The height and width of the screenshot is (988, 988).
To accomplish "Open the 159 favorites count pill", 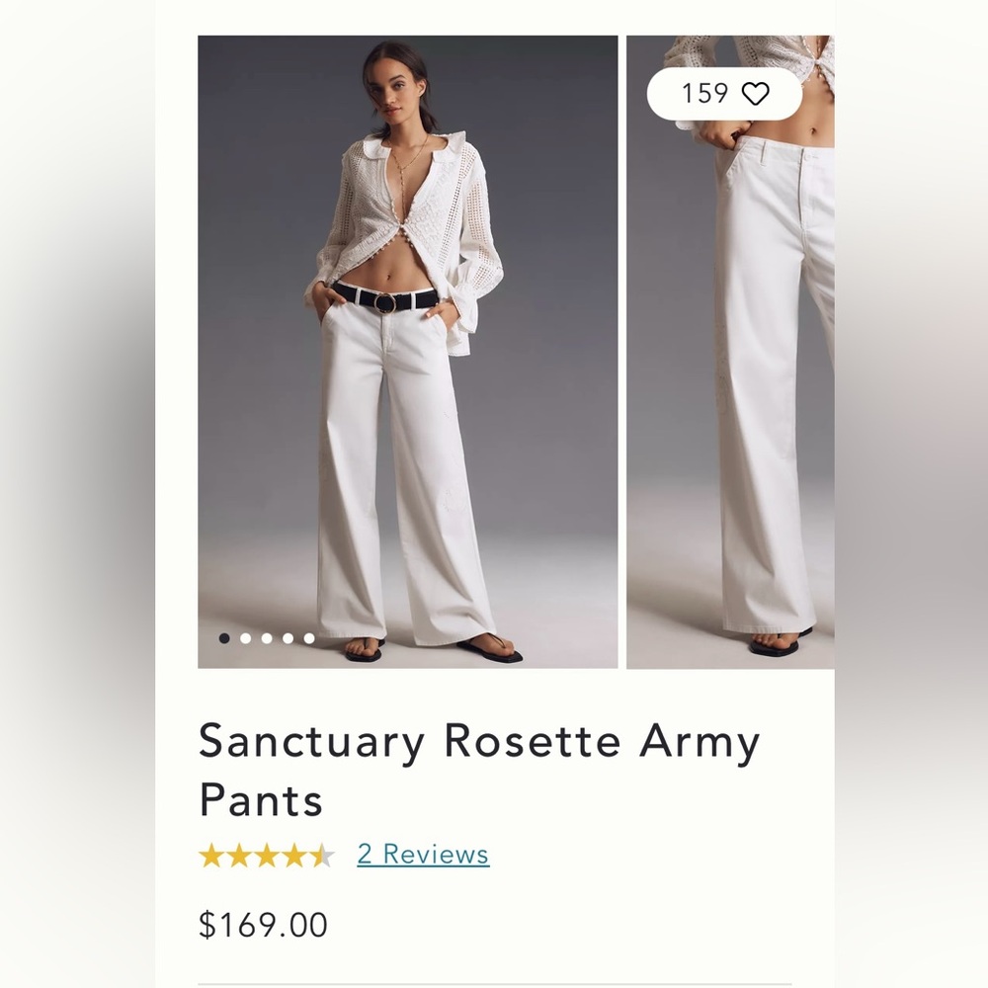I will tap(724, 92).
